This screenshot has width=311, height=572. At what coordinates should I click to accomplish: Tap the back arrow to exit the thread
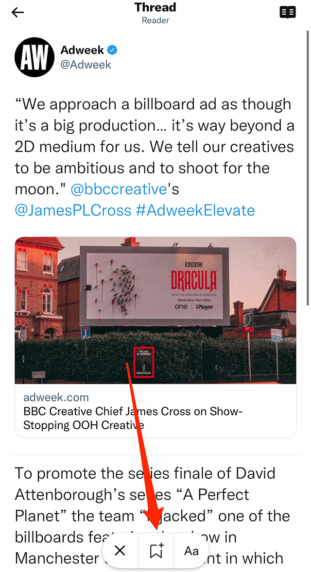[x=17, y=12]
